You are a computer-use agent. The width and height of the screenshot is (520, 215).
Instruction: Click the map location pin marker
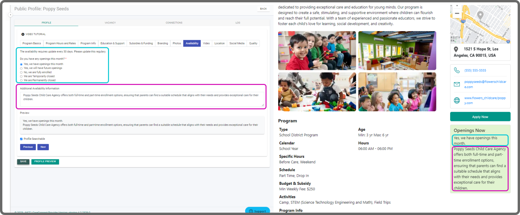point(480,15)
